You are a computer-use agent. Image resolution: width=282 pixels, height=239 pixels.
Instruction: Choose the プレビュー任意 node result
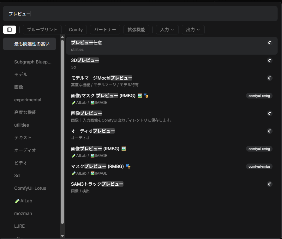pyautogui.click(x=172, y=46)
